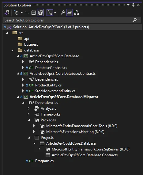143x175 pixels.
Task: Select ArticleDevOpsEfCore.Database.Migrator project name
Action: click(64, 97)
